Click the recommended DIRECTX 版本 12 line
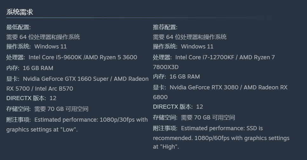The image size is (307, 160). coord(178,107)
